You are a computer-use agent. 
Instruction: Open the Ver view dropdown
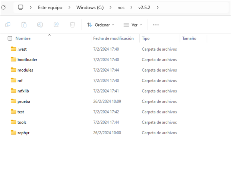(x=133, y=25)
